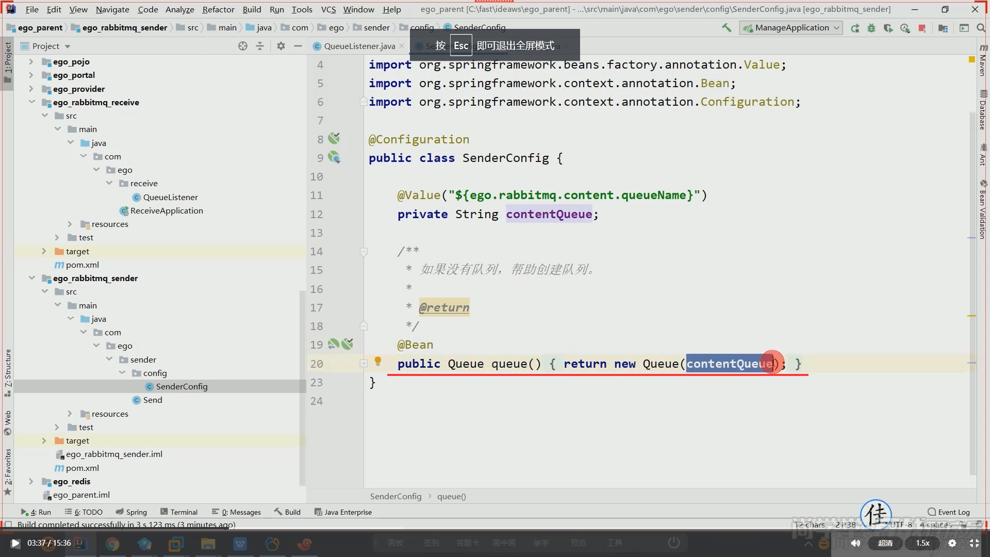Screen dimensions: 990x557
Task: Click queue() in the editor breadcrumb
Action: coord(451,496)
